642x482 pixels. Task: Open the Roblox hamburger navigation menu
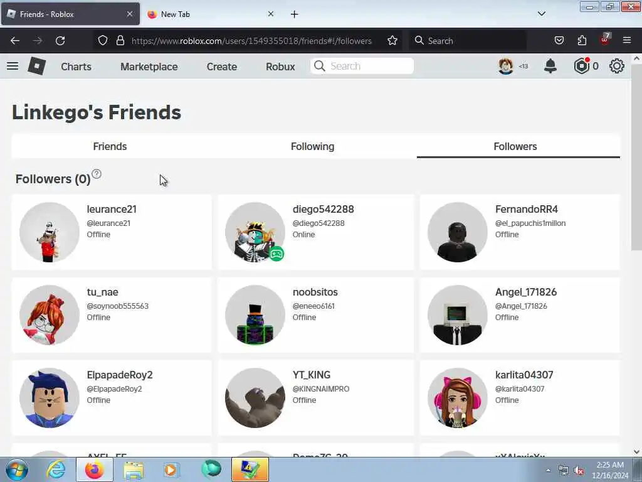[x=13, y=66]
